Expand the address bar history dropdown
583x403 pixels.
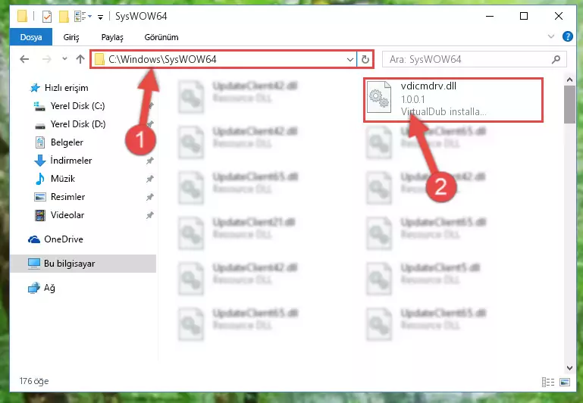point(349,59)
